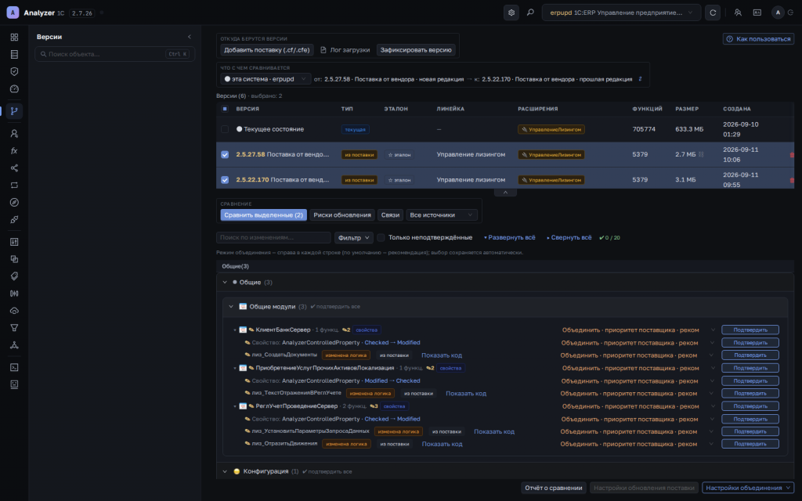Screen dimensions: 802x501
Task: Uncheck the 2.5.22.170 version checkbox
Action: pyautogui.click(x=225, y=180)
